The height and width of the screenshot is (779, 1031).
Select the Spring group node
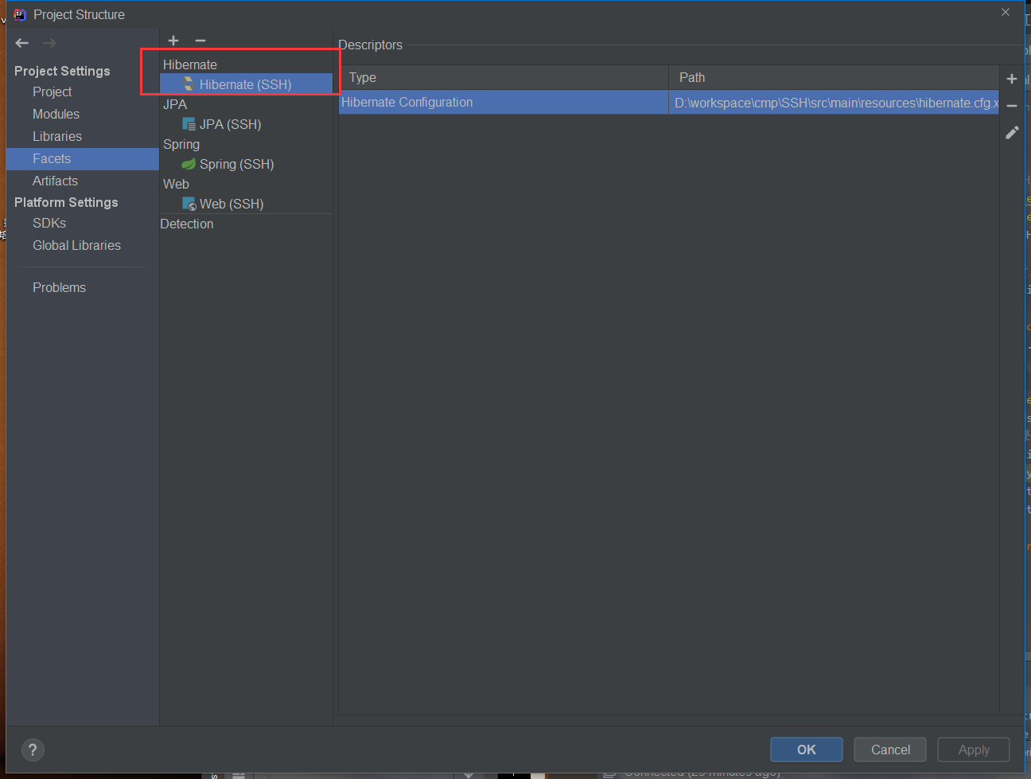(181, 144)
